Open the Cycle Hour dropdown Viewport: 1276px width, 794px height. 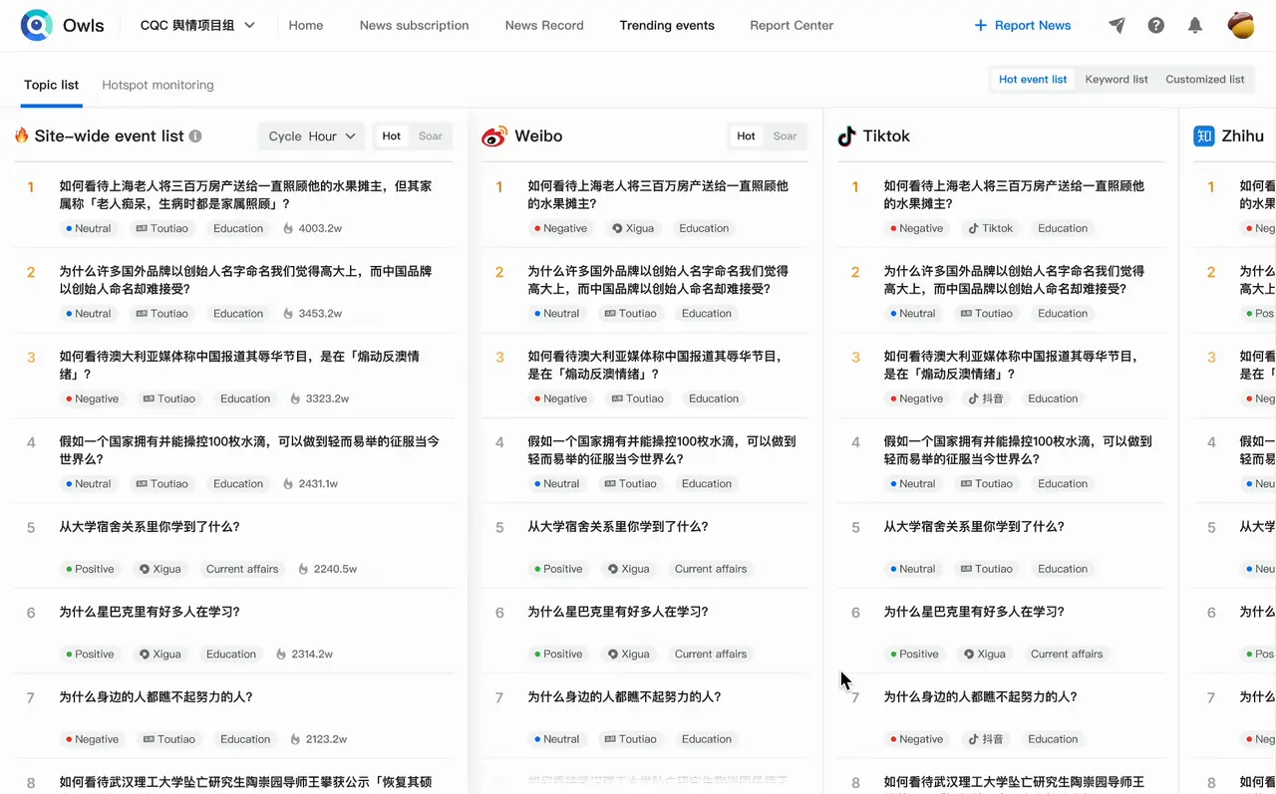tap(311, 136)
